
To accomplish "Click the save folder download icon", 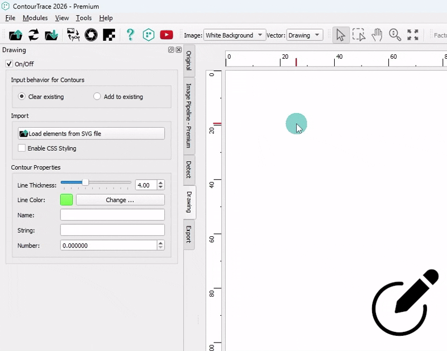I will coord(51,35).
